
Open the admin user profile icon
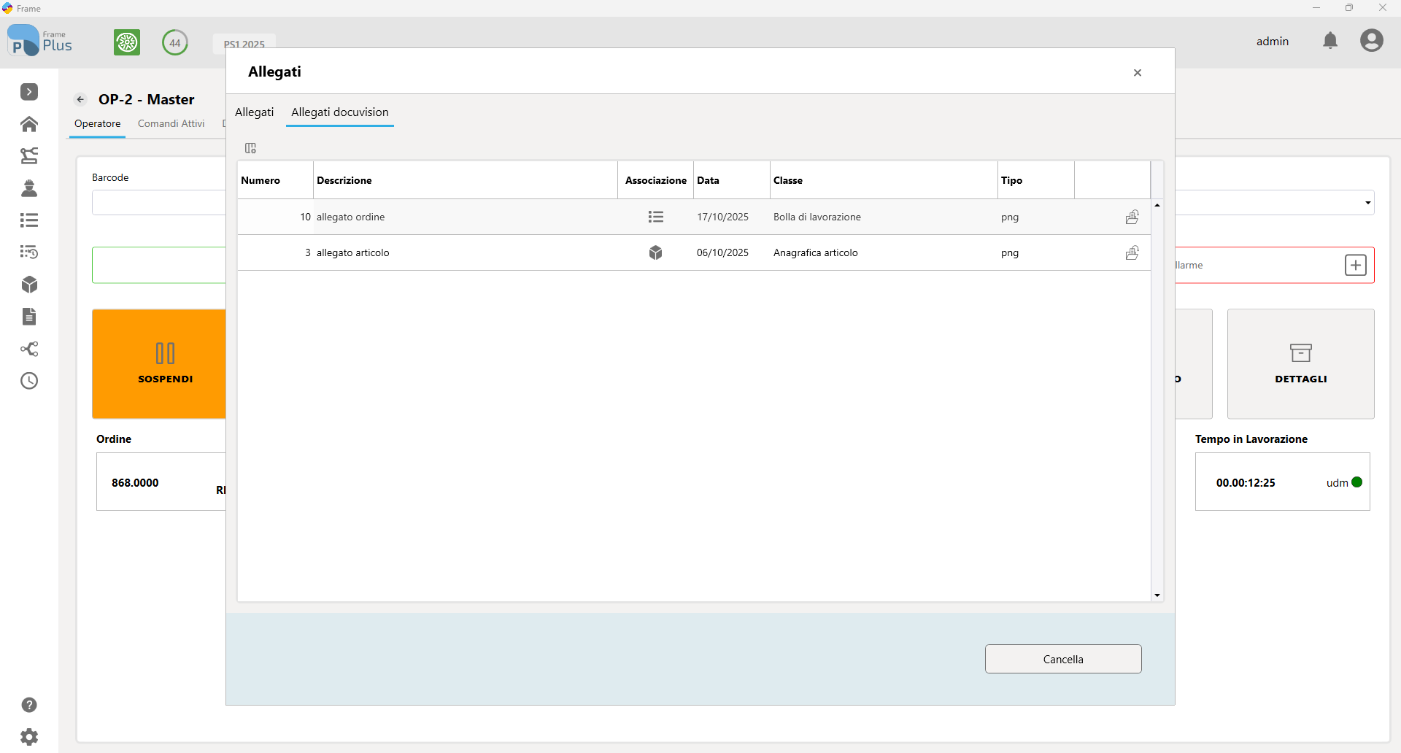click(1371, 40)
